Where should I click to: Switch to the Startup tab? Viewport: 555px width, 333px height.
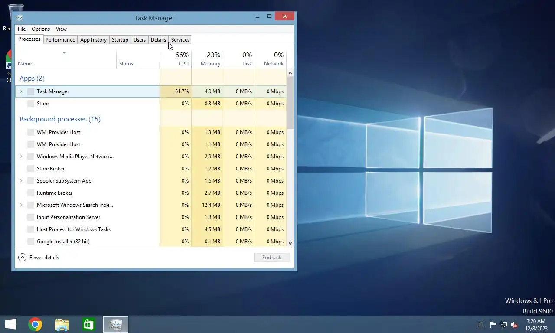click(x=120, y=40)
